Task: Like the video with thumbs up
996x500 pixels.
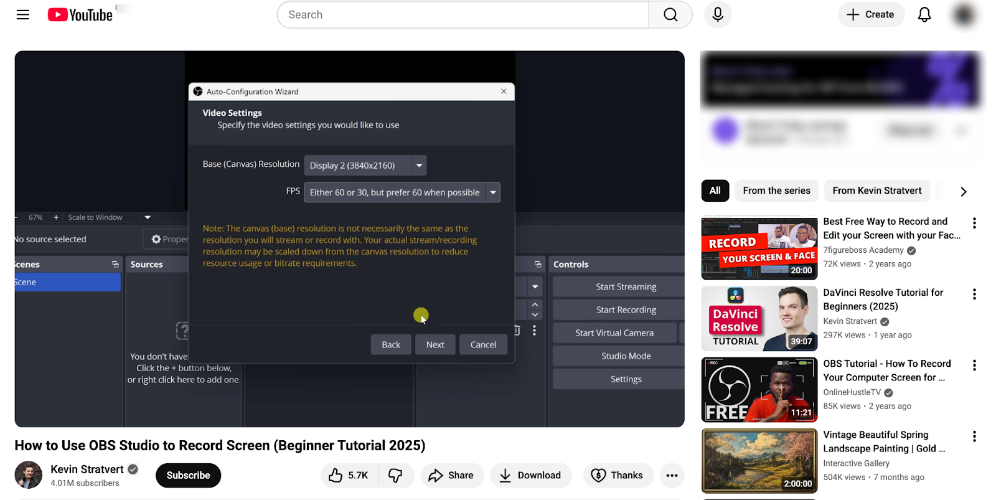Action: click(x=349, y=475)
